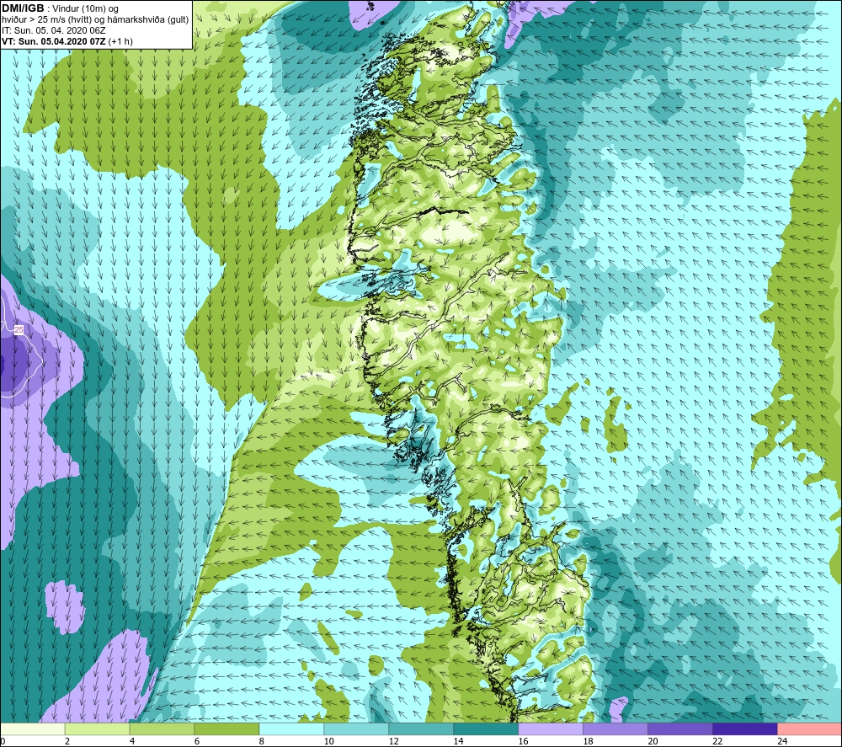Click the light teal 10–12 m/s legend swatch

(x=356, y=728)
